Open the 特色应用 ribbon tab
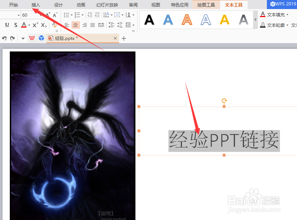This screenshot has width=297, height=220. 180,5
